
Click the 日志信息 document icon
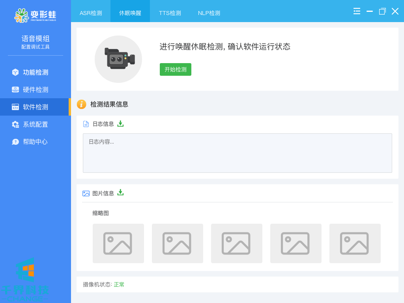(x=86, y=124)
